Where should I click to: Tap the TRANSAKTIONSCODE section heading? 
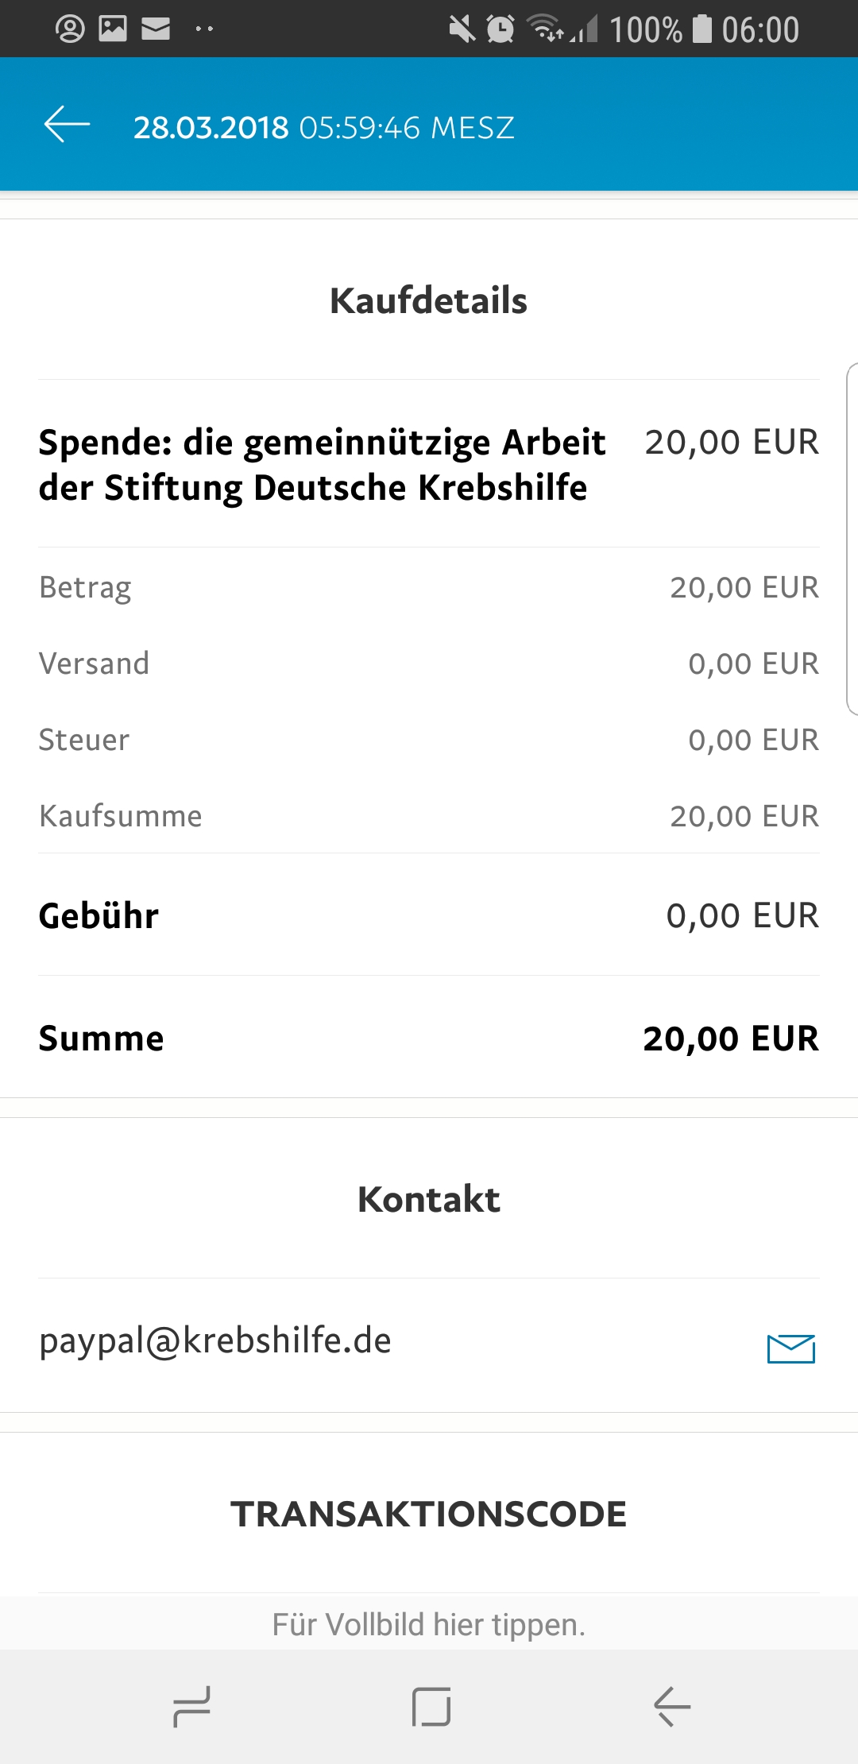(x=429, y=1514)
